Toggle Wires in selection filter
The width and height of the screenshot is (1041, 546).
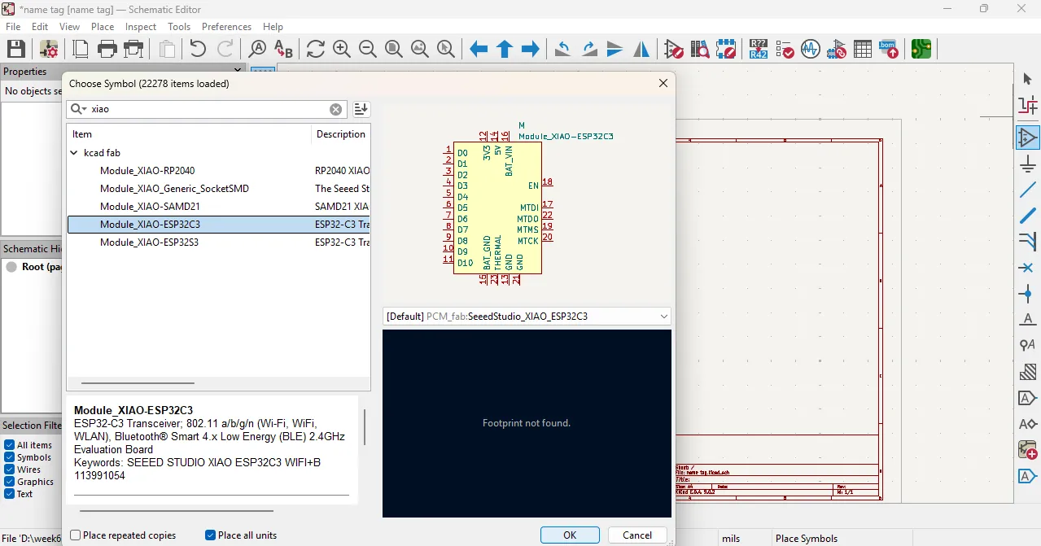pos(10,470)
